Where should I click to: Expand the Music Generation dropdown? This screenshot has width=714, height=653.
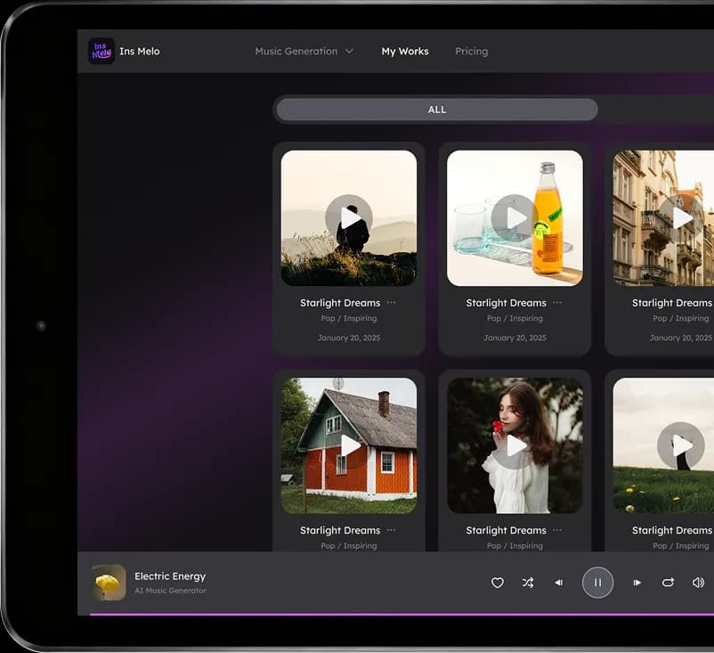click(304, 51)
